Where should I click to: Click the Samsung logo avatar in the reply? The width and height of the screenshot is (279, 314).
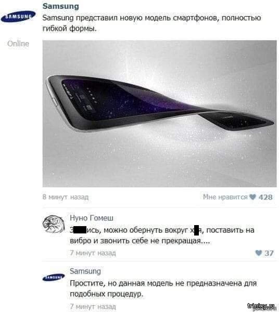click(x=54, y=278)
